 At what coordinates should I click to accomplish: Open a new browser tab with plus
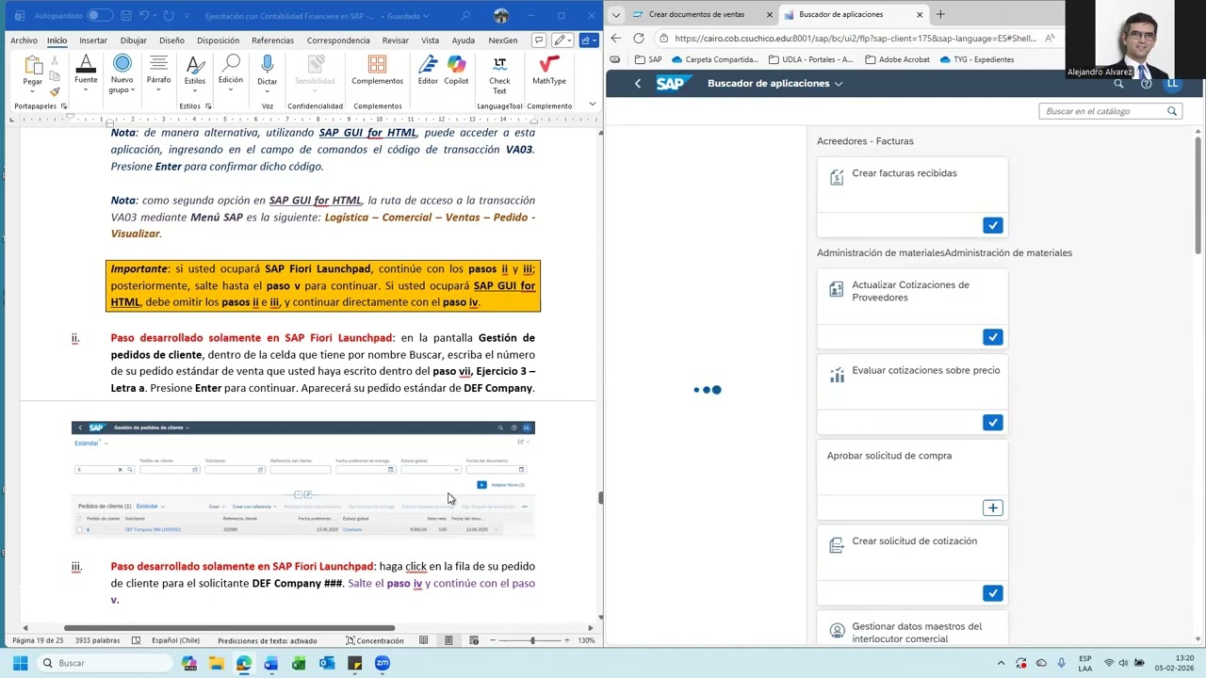coord(940,14)
